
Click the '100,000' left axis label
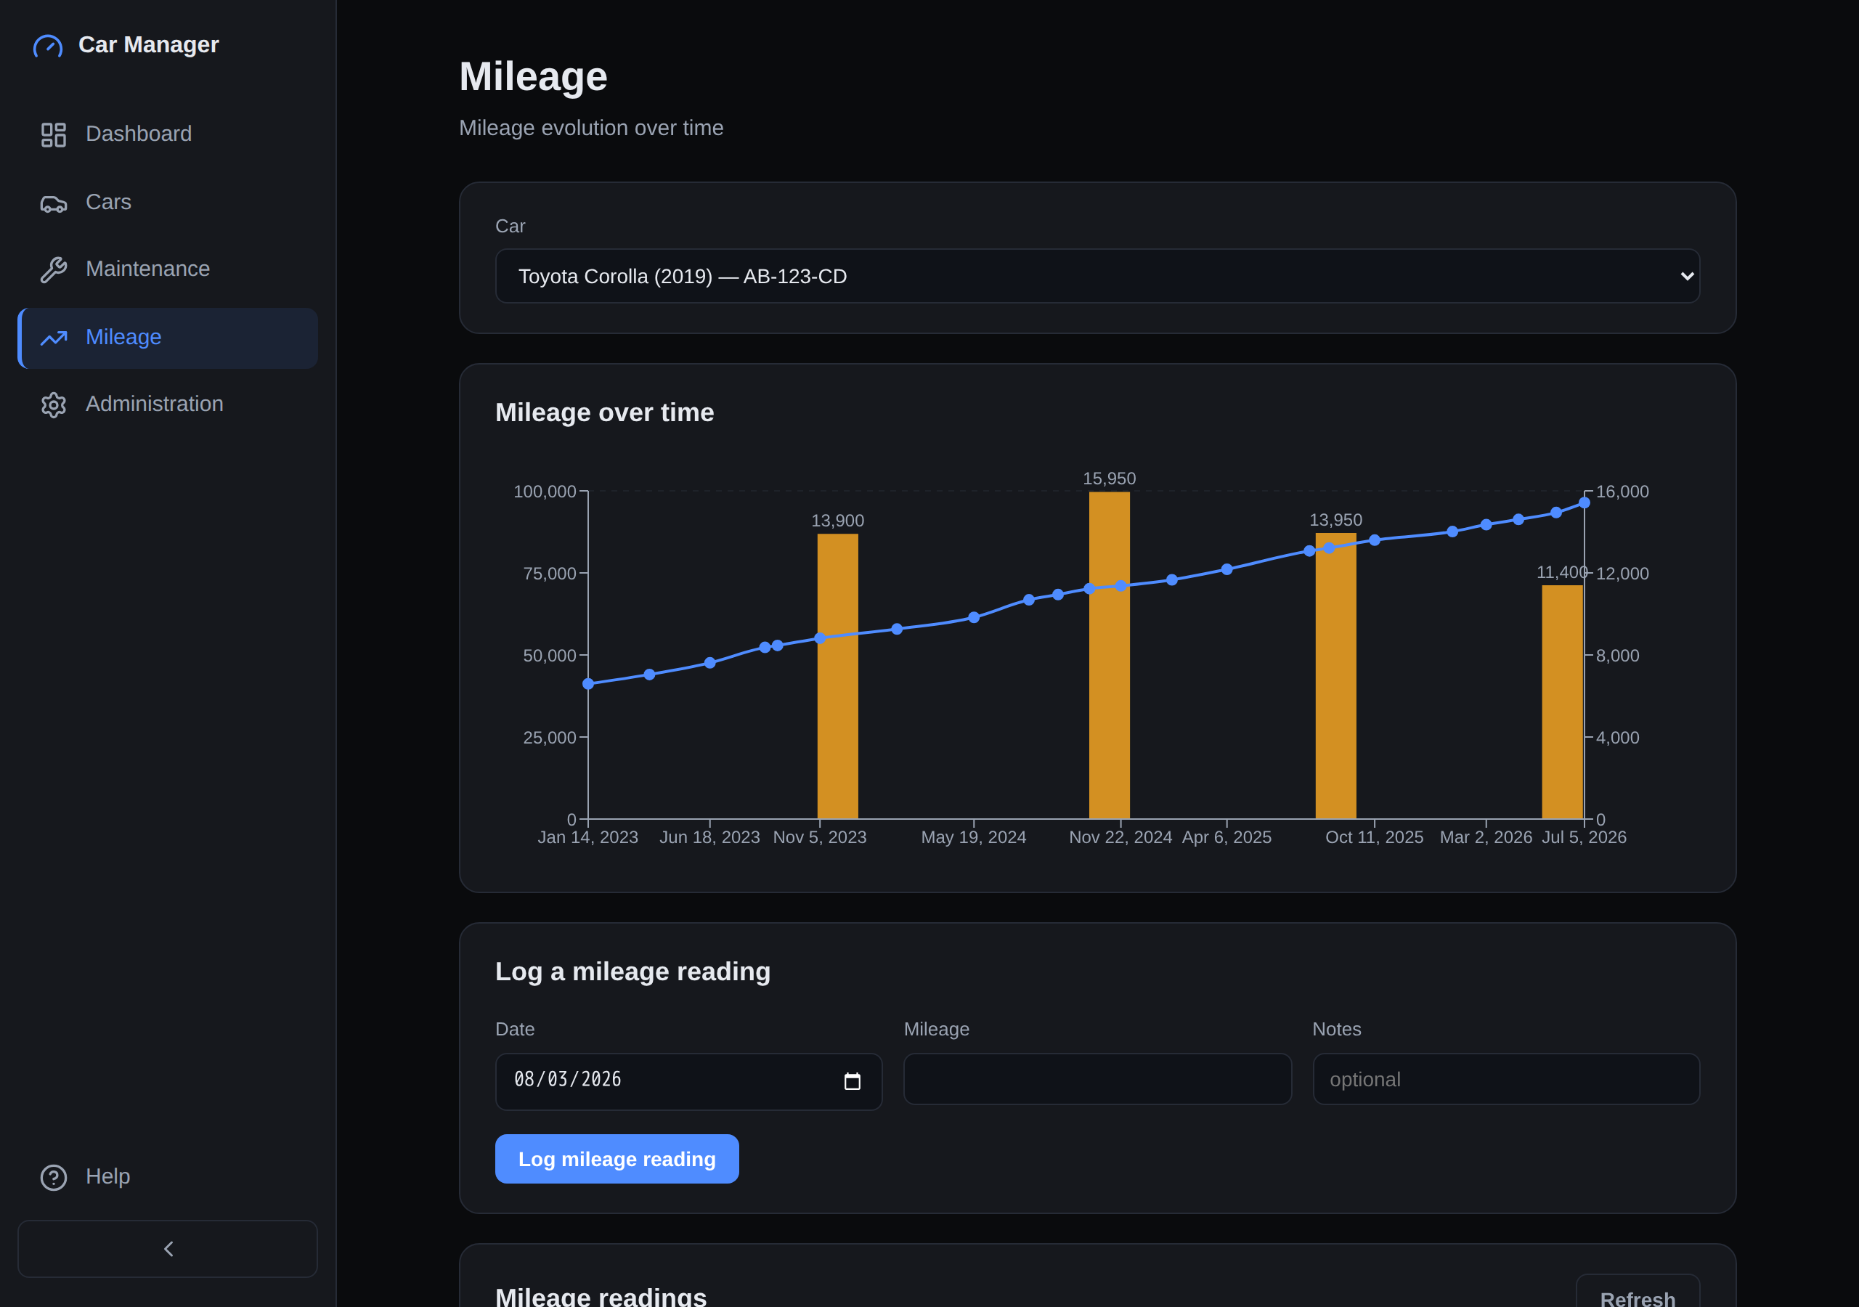pos(545,492)
